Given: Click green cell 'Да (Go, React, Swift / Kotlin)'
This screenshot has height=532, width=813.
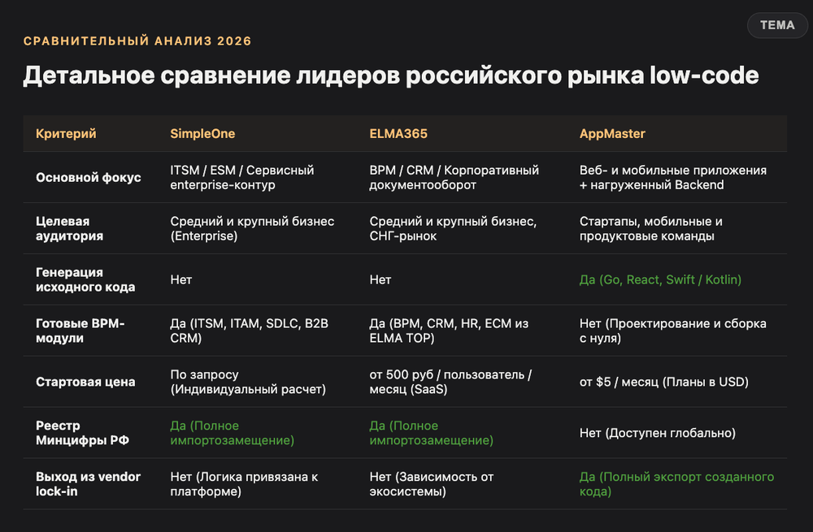Looking at the screenshot, I should coord(660,279).
